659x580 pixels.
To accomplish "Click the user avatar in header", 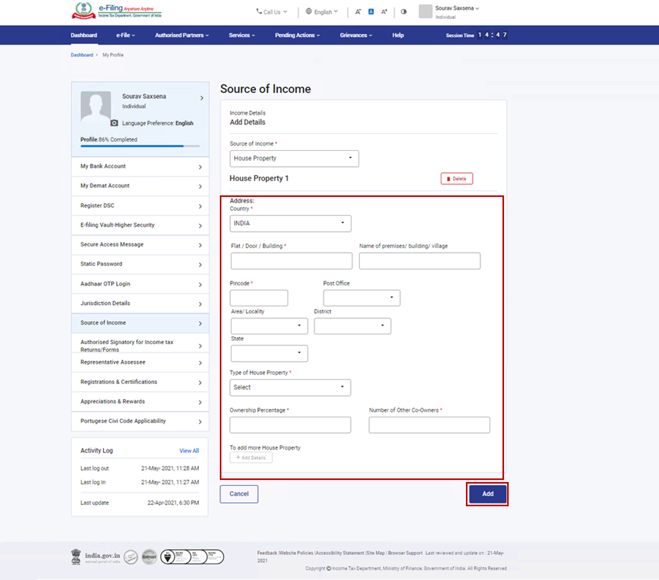I will click(x=425, y=11).
